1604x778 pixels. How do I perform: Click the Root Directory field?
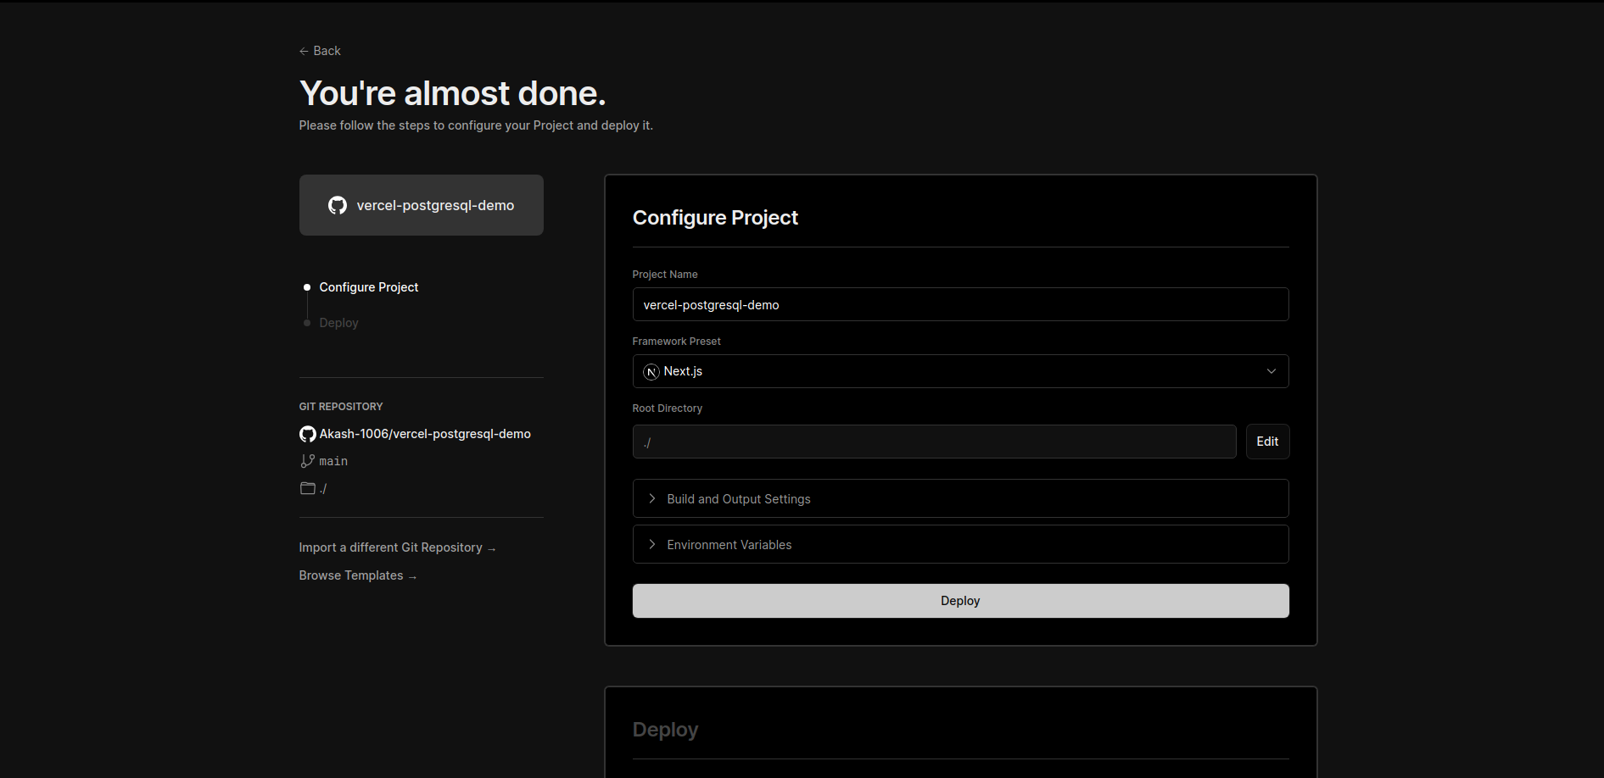[934, 442]
